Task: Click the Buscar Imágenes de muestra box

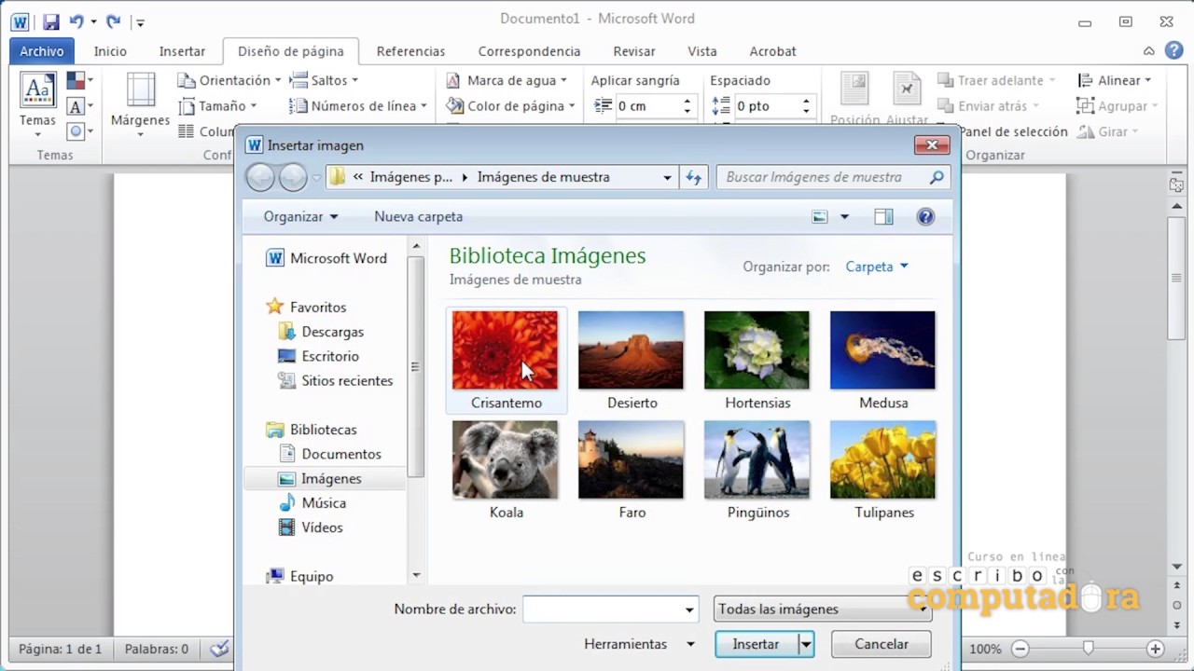Action: pos(833,177)
